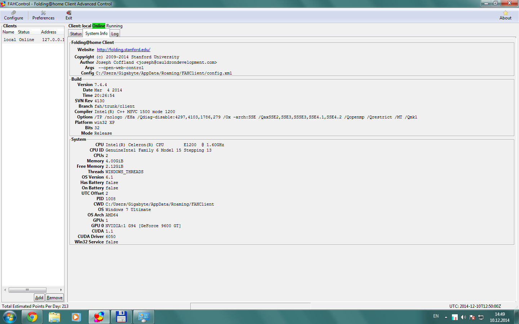Open the control panel style taskbar icon
Screen dimensions: 519x324
tap(143, 317)
